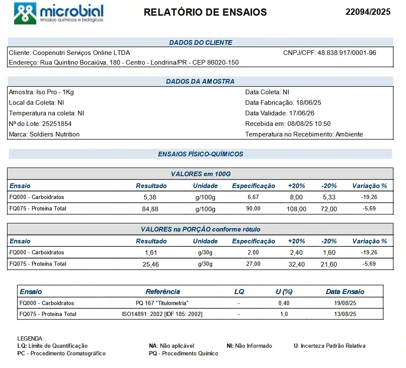Select the VALORES em 100G table header
This screenshot has width=406, height=368.
[x=200, y=174]
